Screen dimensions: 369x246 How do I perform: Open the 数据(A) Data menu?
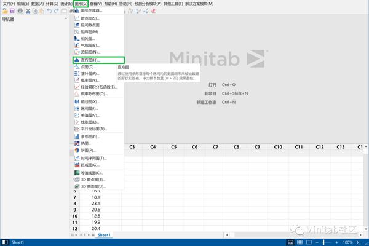(38, 4)
